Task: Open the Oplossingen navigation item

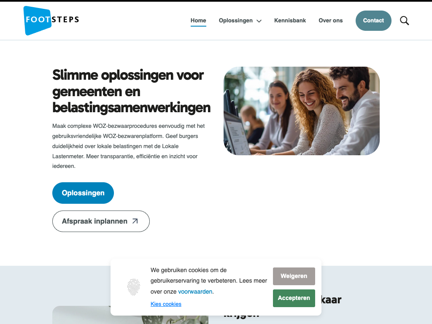Action: (x=235, y=20)
